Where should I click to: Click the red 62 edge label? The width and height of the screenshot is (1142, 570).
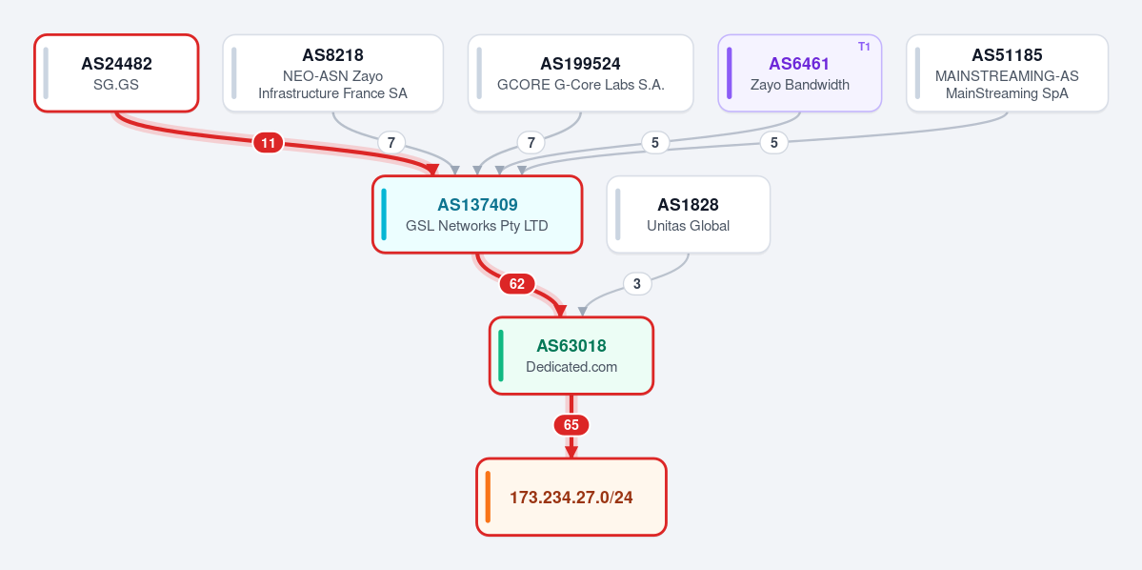coord(516,283)
